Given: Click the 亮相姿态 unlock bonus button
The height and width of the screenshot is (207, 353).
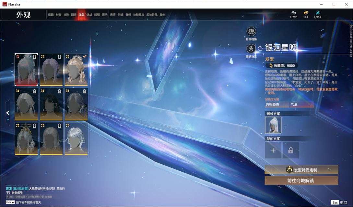Looking at the screenshot, I should click(277, 104).
